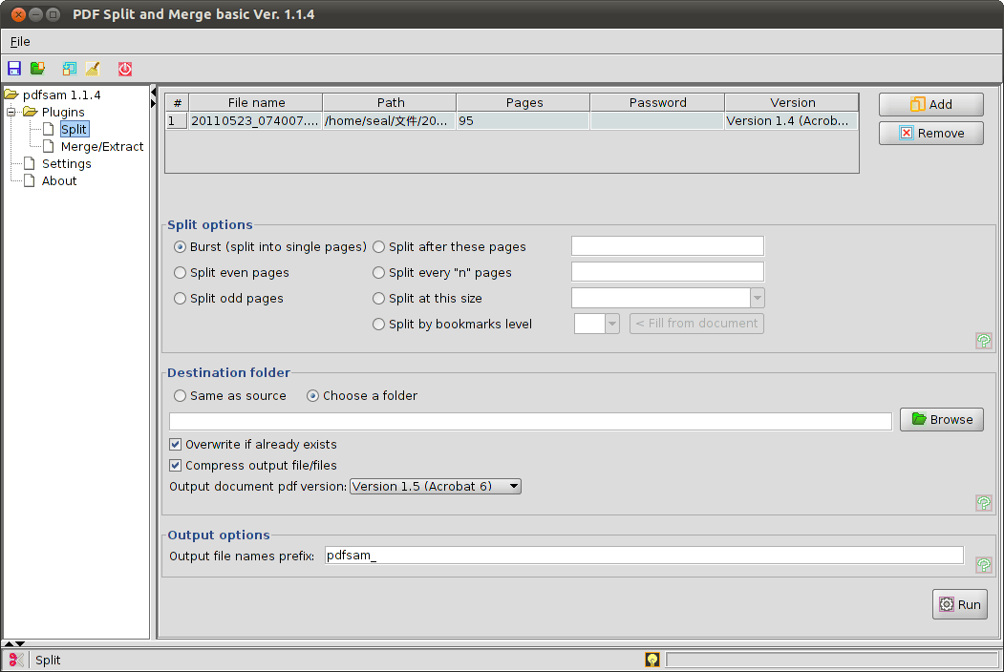Click the red Exit power icon

pos(125,69)
